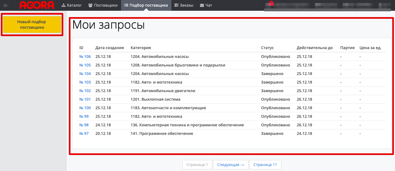The width and height of the screenshot is (395, 171).
Task: Open request № 104 link
Action: (85, 74)
